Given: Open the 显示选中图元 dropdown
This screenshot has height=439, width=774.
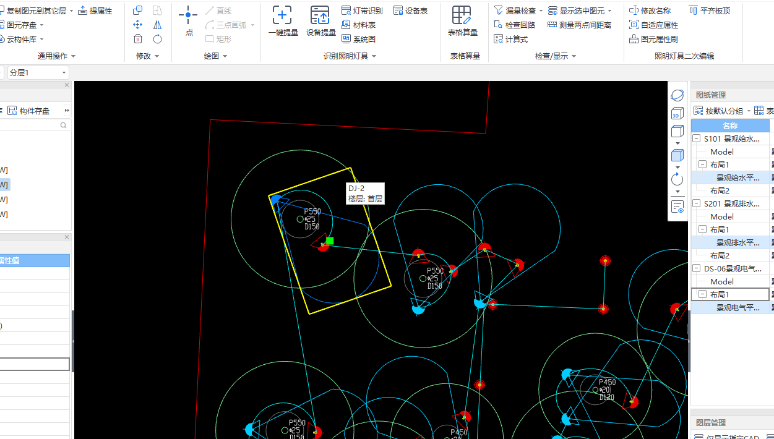Looking at the screenshot, I should tap(609, 11).
